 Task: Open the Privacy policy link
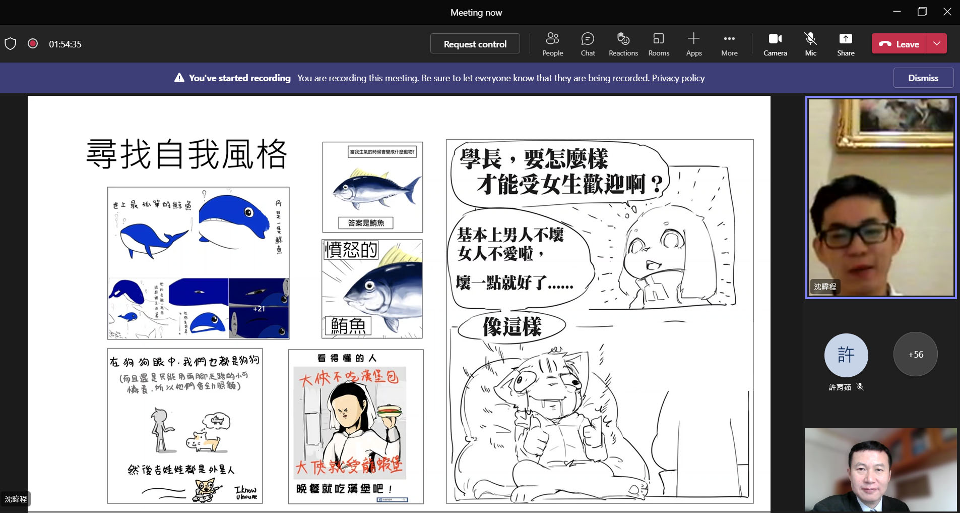[677, 78]
